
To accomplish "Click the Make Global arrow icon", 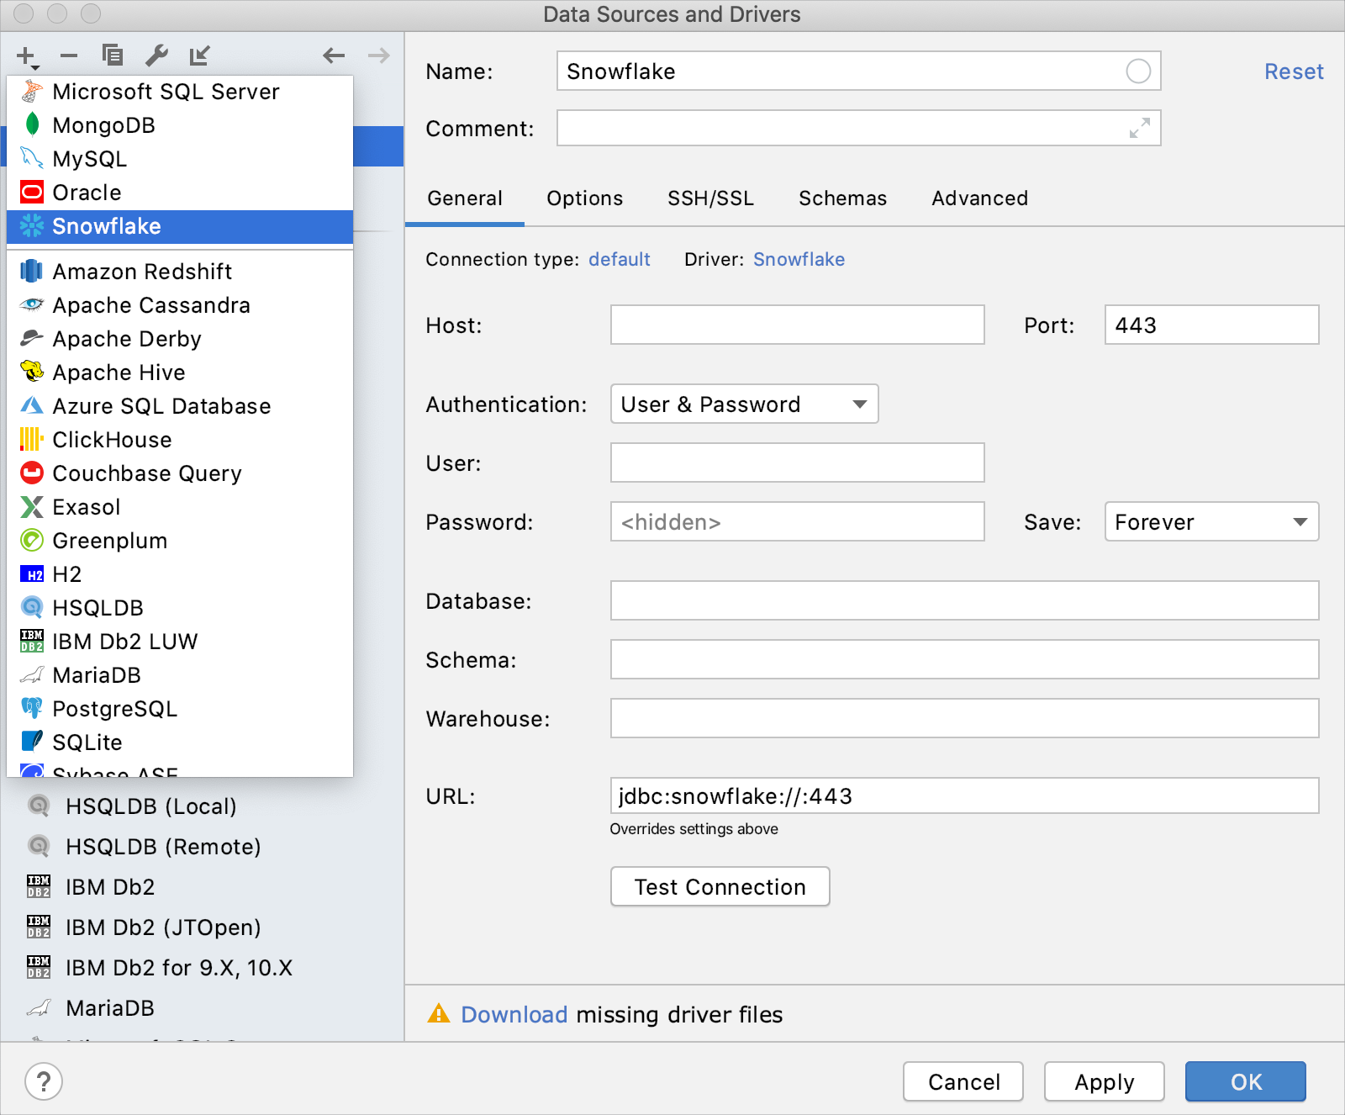I will click(200, 55).
